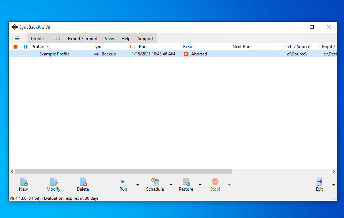Click the blue Backup type arrow icon
This screenshot has height=218, width=344.
(97, 54)
